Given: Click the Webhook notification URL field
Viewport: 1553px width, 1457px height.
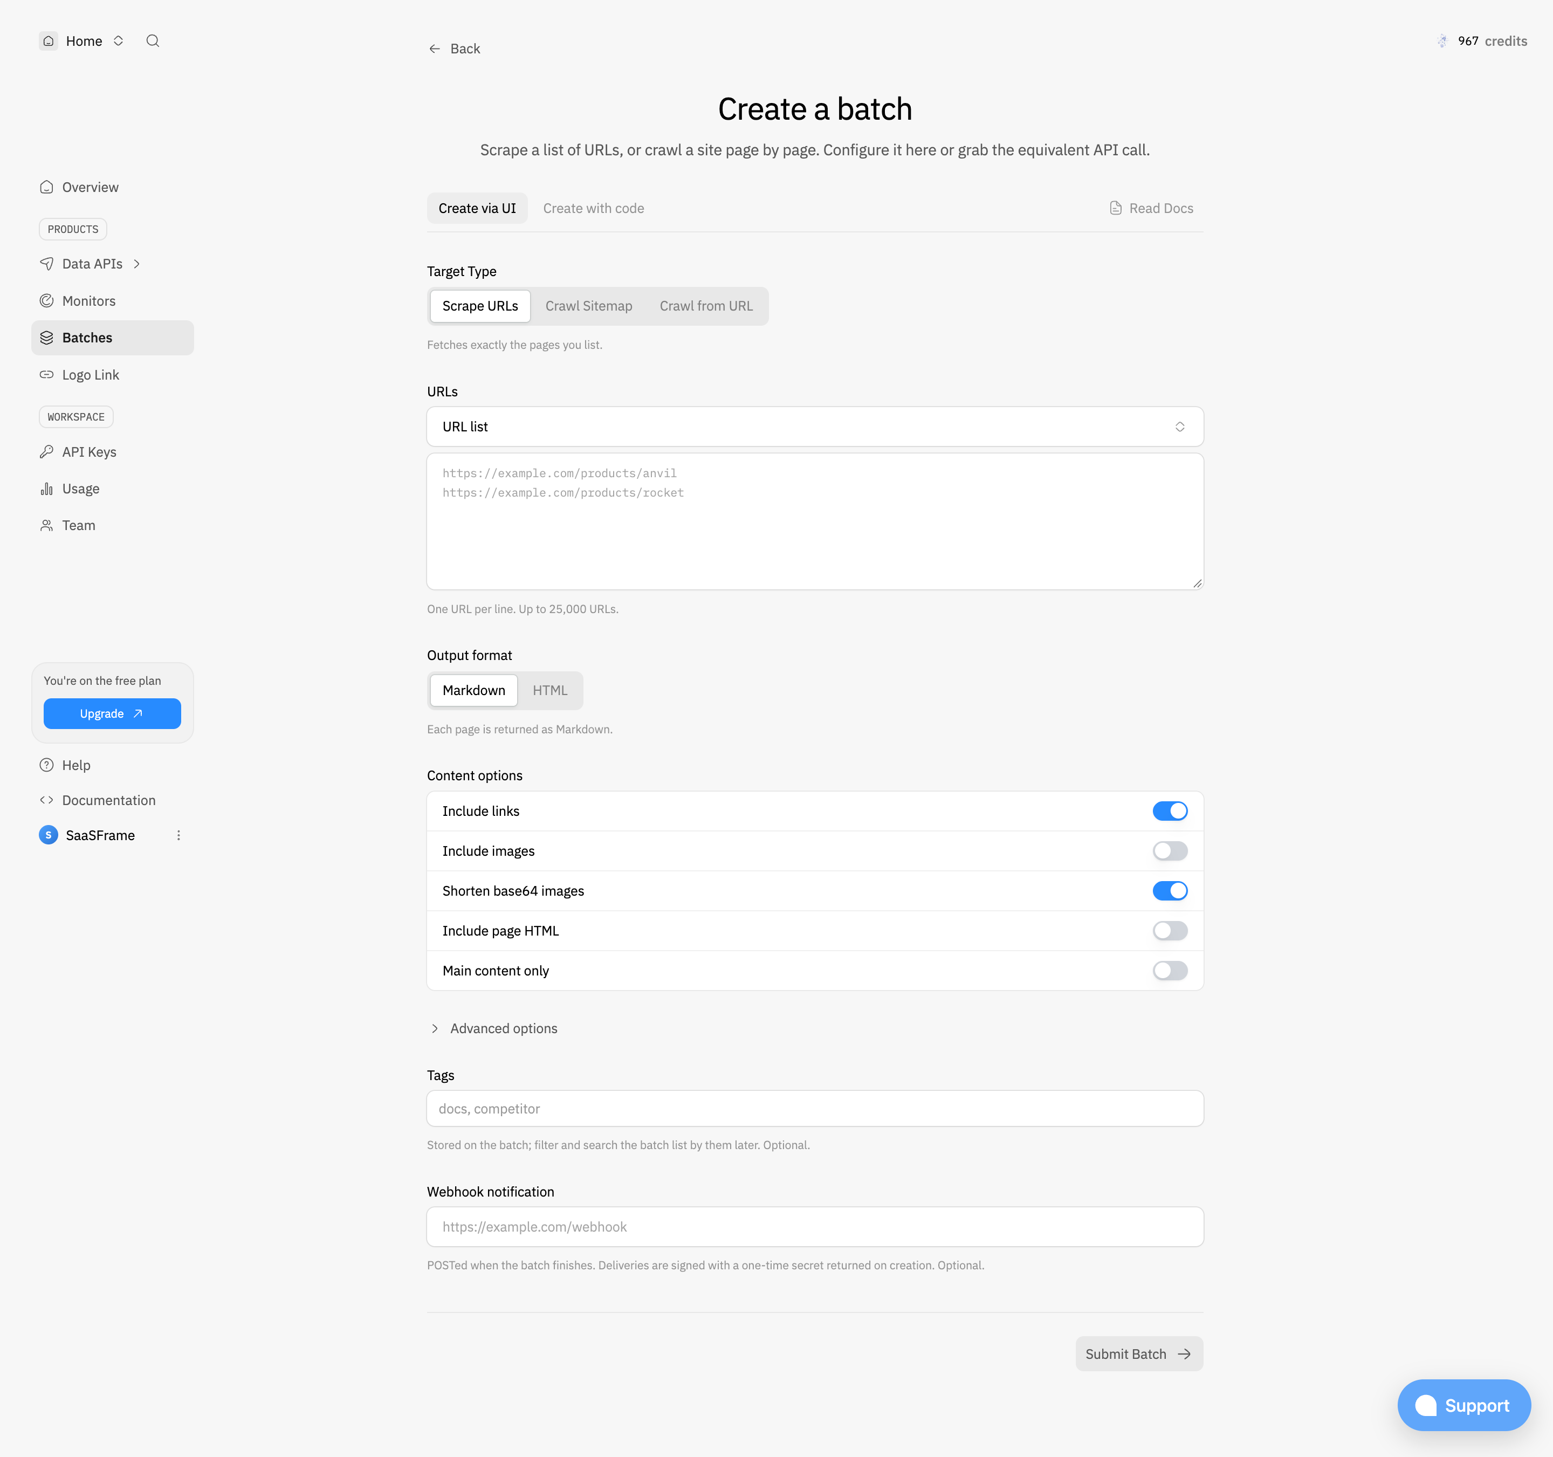Looking at the screenshot, I should coord(815,1227).
